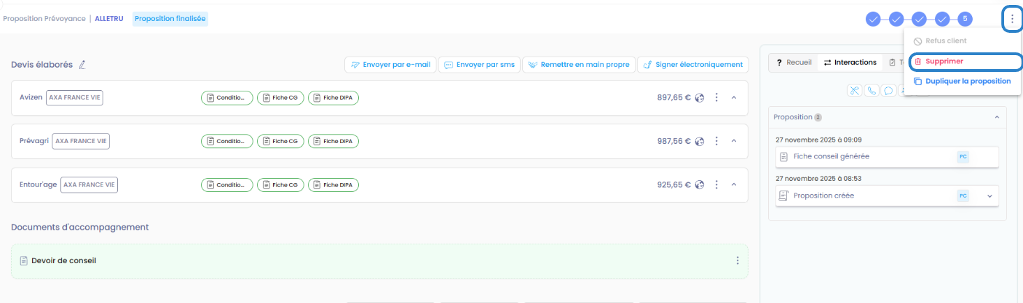Click the Documents d'accompagnement heading
This screenshot has height=303, width=1023.
click(80, 227)
